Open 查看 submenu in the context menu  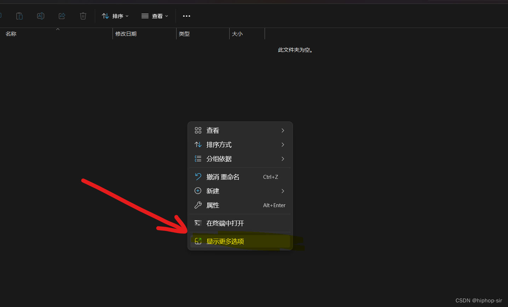click(240, 130)
